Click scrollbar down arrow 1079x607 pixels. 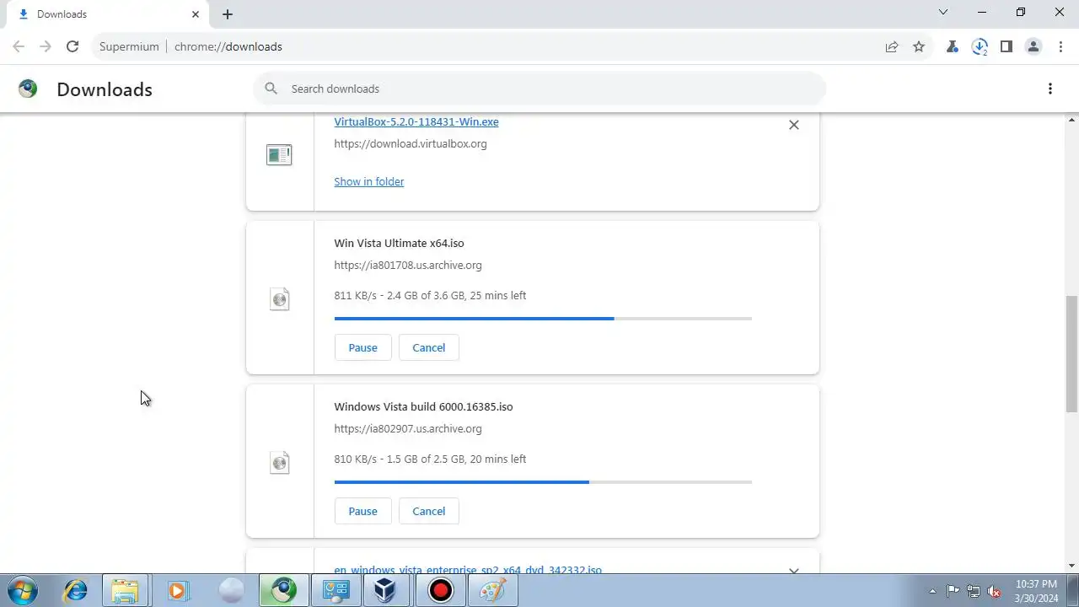[1071, 566]
